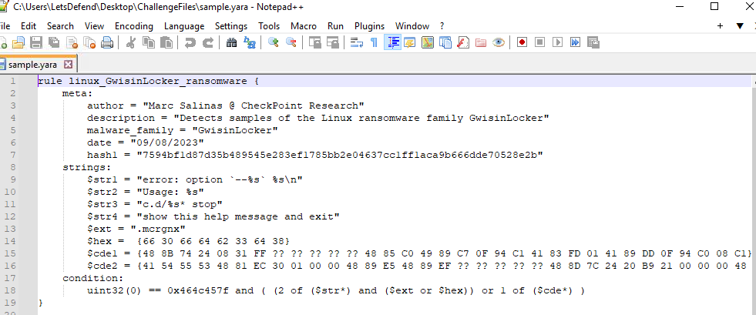Start macro recording with red dot icon
The image size is (756, 315).
pyautogui.click(x=522, y=43)
